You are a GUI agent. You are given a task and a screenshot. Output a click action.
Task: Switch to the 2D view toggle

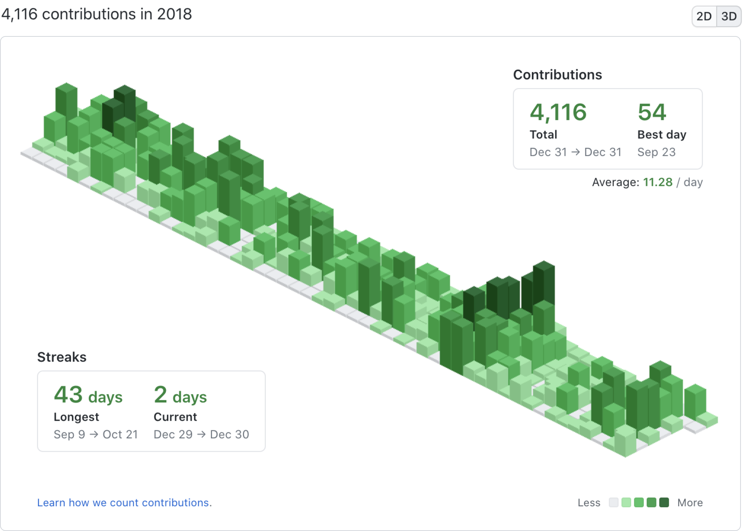(703, 16)
